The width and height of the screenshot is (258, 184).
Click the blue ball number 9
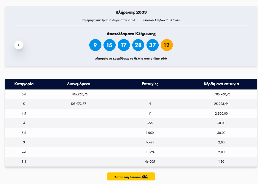coord(95,45)
